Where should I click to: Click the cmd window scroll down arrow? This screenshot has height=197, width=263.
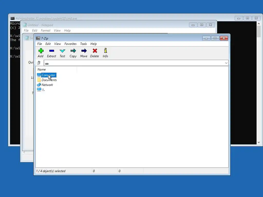(259, 142)
